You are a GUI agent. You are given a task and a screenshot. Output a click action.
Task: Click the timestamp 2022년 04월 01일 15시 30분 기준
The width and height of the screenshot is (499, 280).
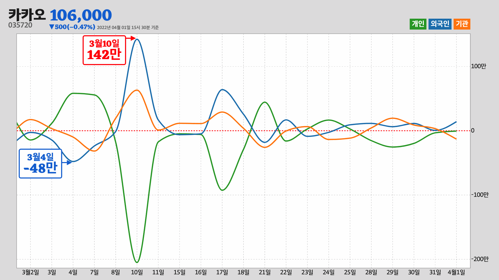point(128,27)
